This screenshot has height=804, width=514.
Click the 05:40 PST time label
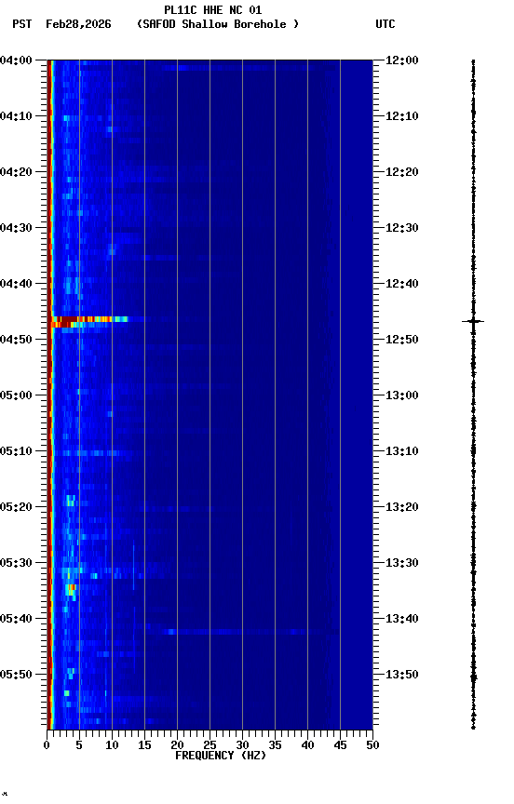point(16,619)
